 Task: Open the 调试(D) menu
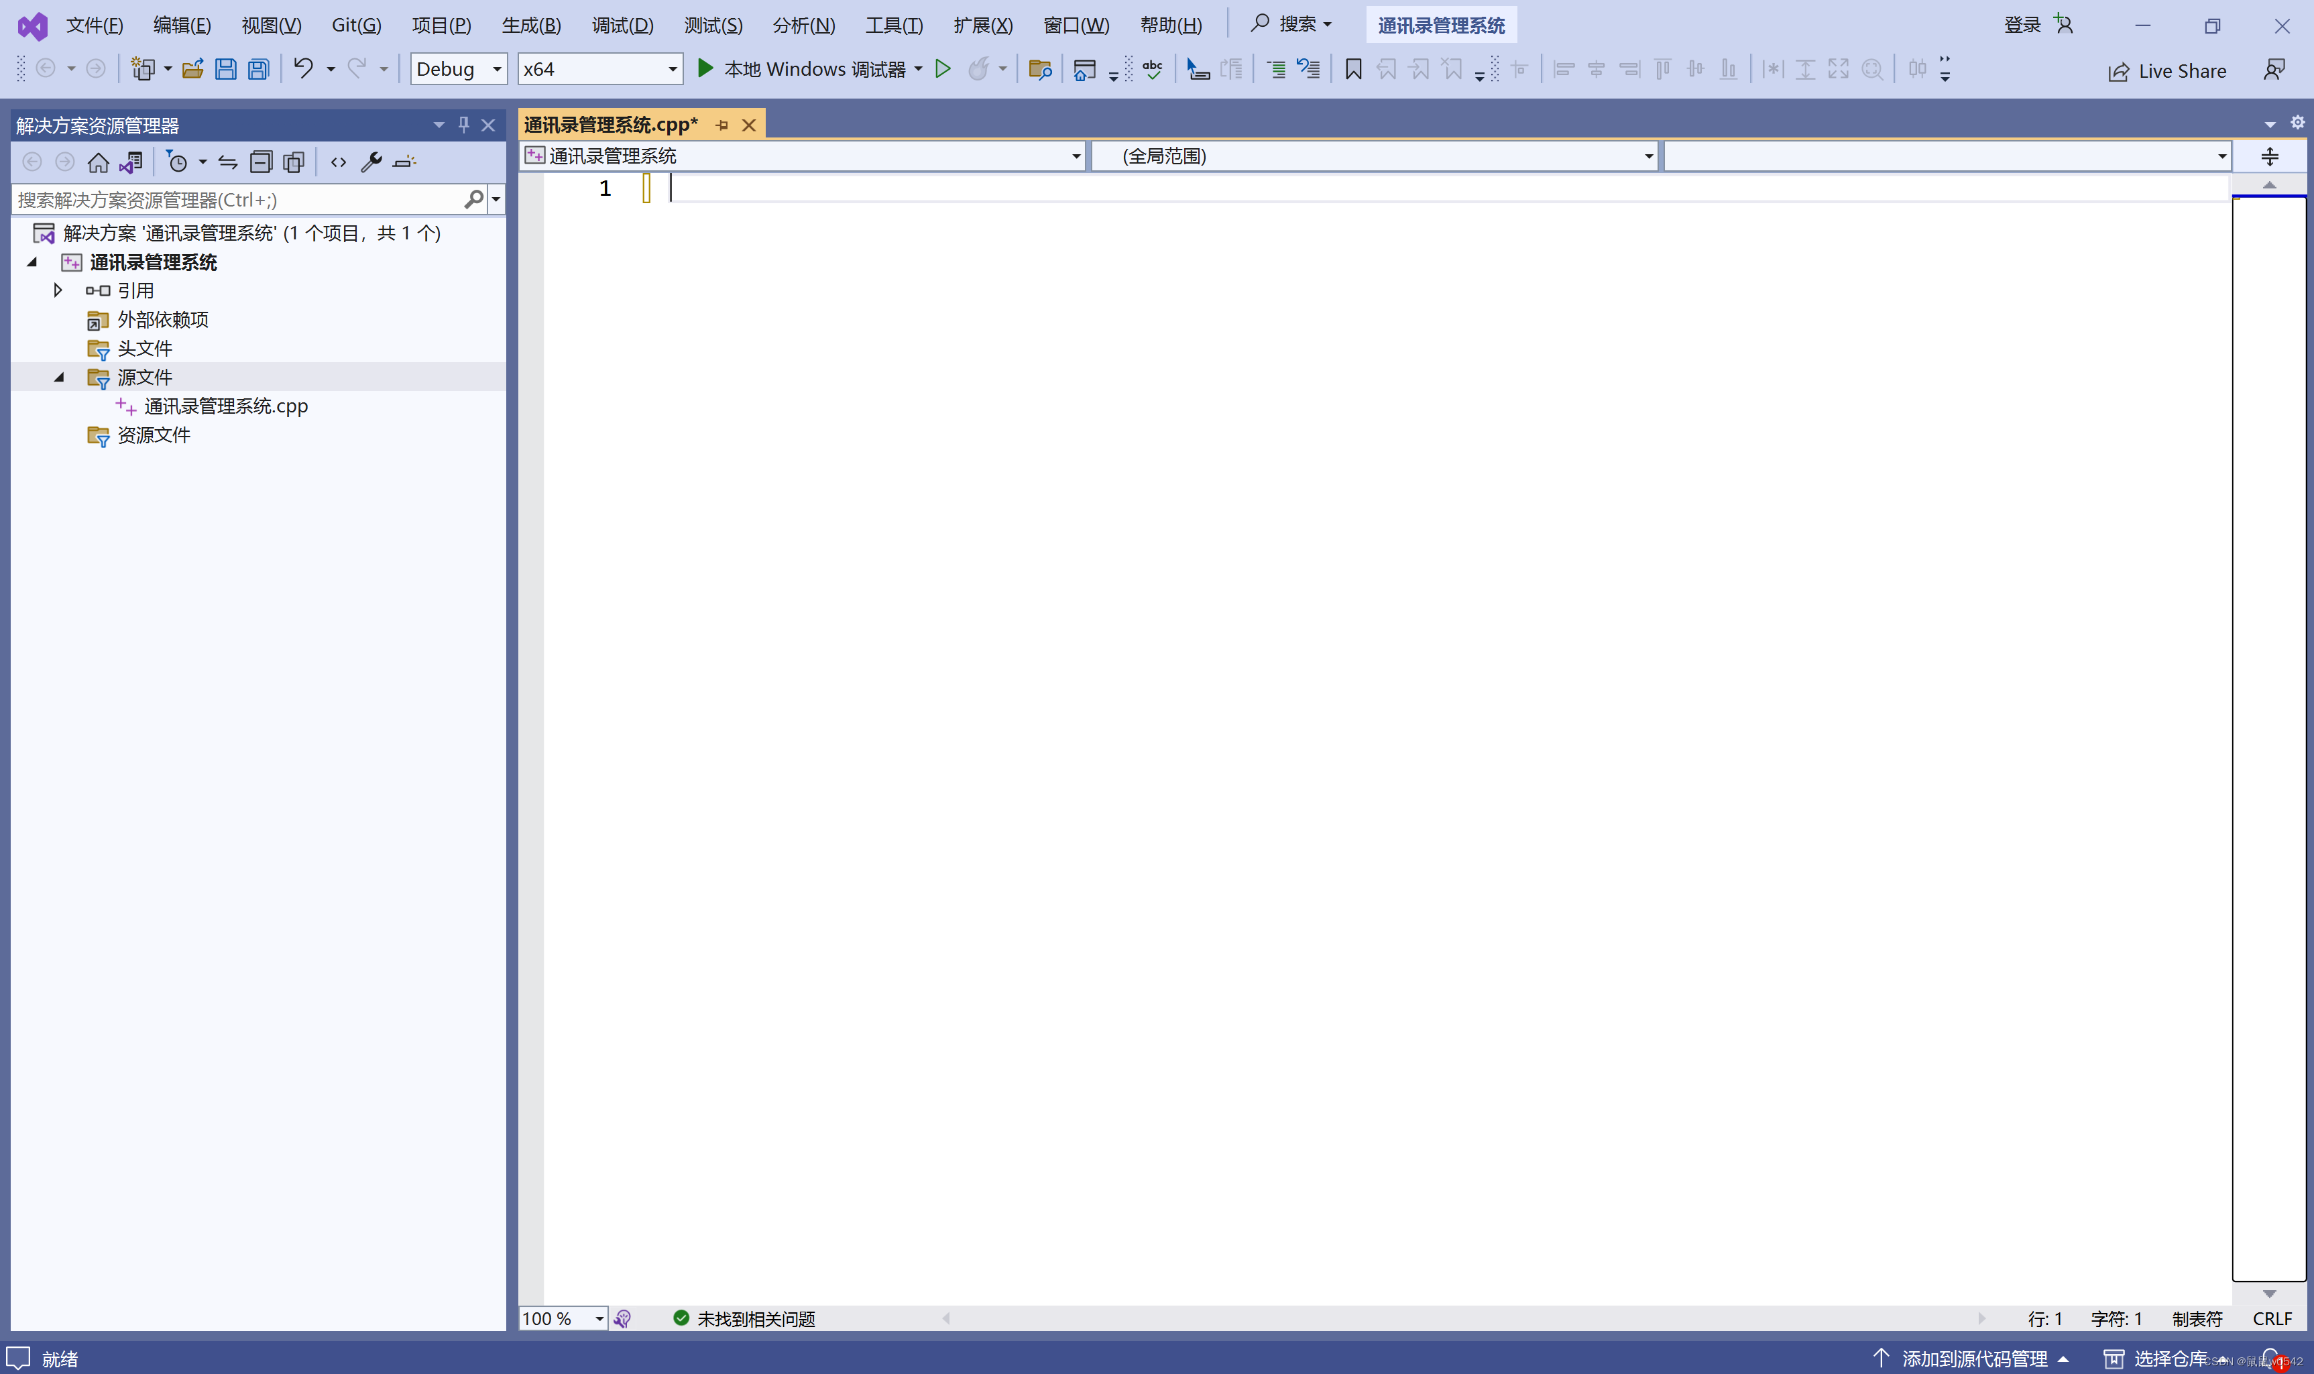click(x=622, y=25)
